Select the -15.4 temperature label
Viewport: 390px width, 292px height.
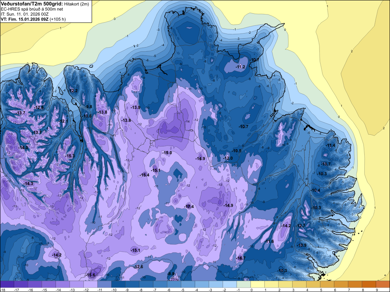[x=145, y=175]
